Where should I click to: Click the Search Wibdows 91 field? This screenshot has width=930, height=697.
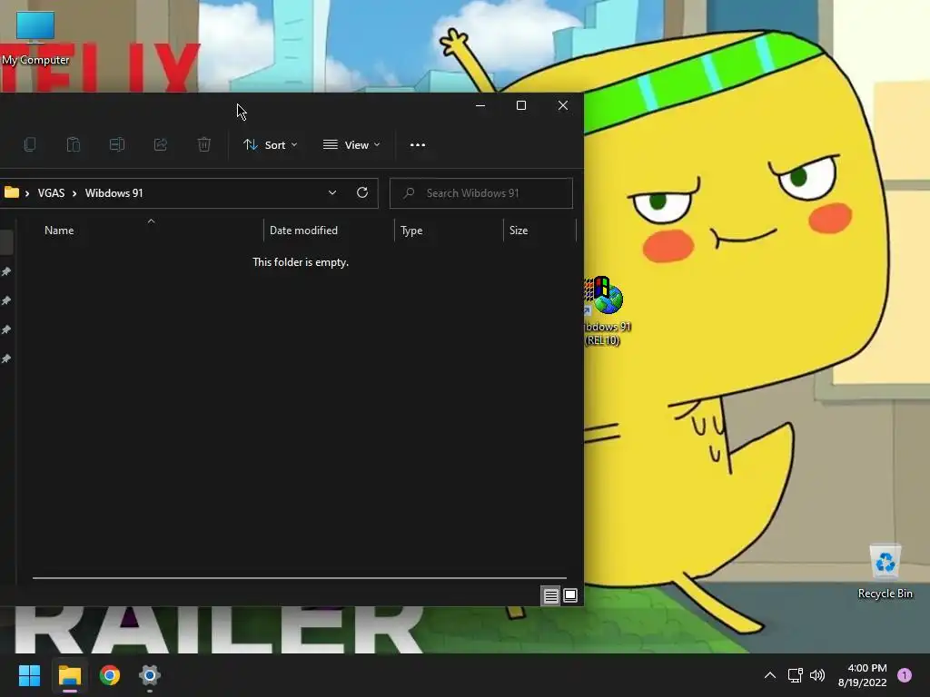click(481, 193)
